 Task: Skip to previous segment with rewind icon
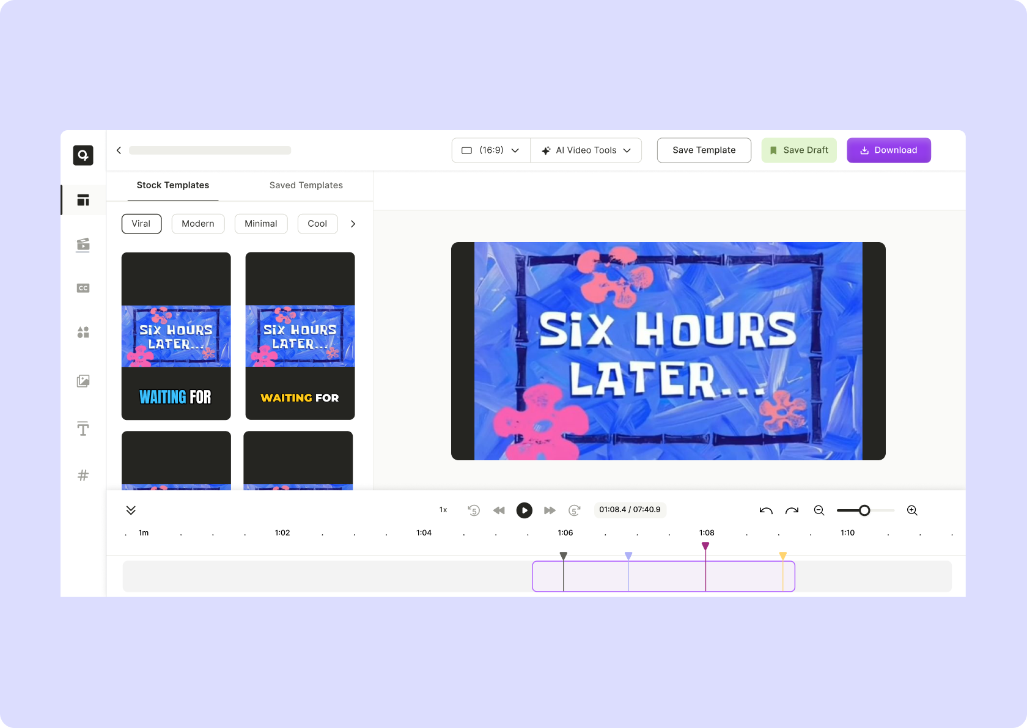499,510
